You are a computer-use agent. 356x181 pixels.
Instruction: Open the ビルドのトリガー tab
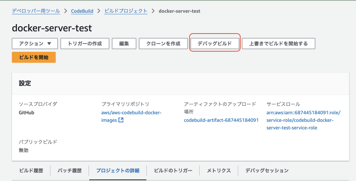pyautogui.click(x=173, y=171)
